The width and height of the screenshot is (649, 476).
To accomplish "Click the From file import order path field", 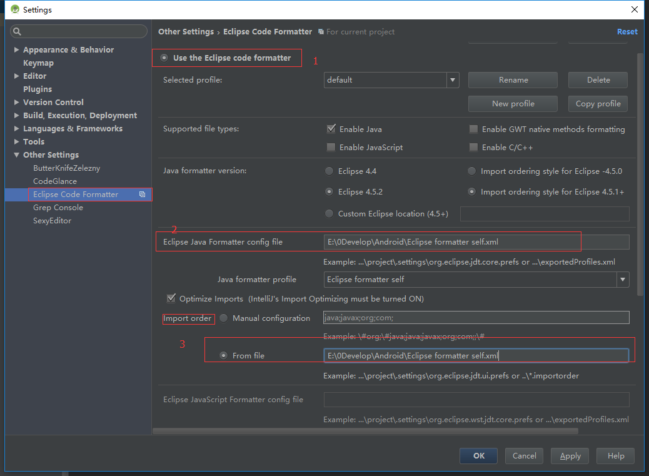I will 476,355.
